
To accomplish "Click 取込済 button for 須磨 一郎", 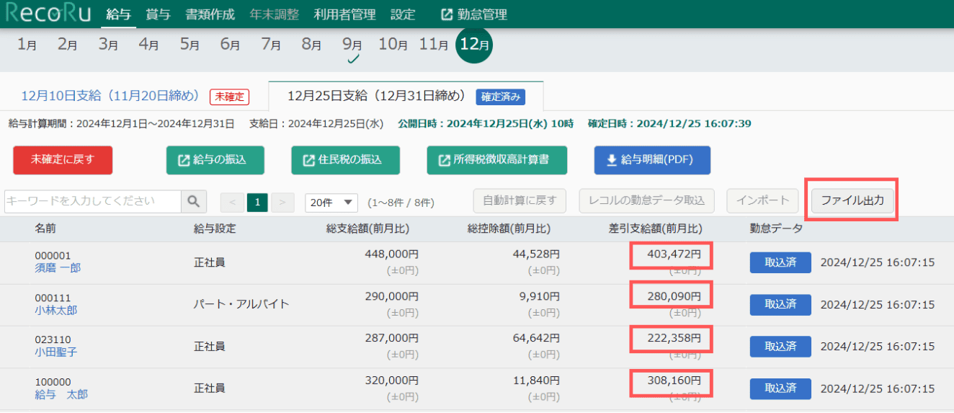I will tap(780, 262).
